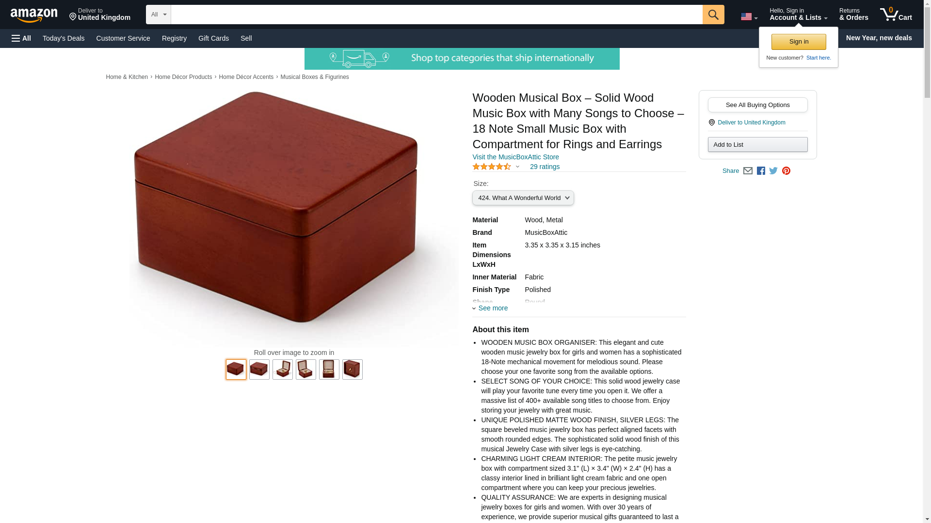Open the shopping cart icon
The image size is (931, 523).
tap(896, 15)
